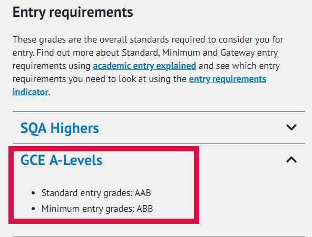Click bullet point beside Minimum entry grades
Viewport: 312px width, 237px height.
(33, 209)
